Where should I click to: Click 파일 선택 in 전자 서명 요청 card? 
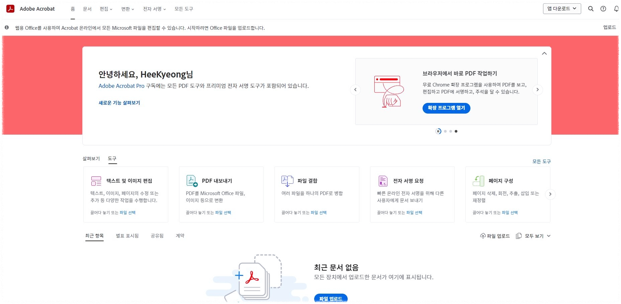(414, 212)
